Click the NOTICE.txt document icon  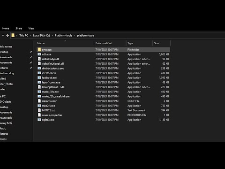pyautogui.click(x=39, y=110)
